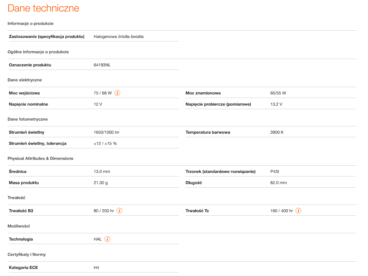Click the info icon beside HAL technology
The width and height of the screenshot is (368, 276).
[x=107, y=239]
